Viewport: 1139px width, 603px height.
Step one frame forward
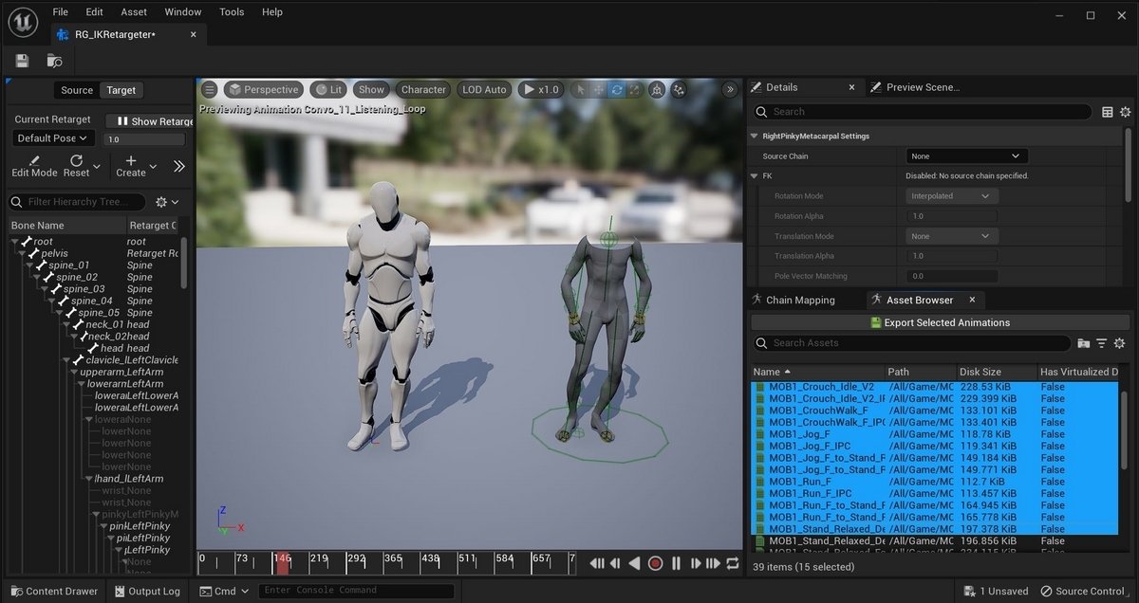pyautogui.click(x=694, y=563)
